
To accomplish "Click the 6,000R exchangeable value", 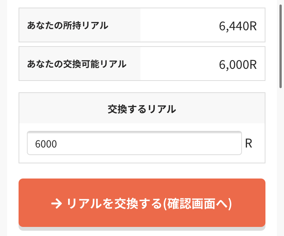I will pyautogui.click(x=238, y=65).
